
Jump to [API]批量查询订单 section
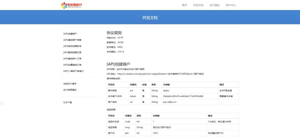coord(72,65)
